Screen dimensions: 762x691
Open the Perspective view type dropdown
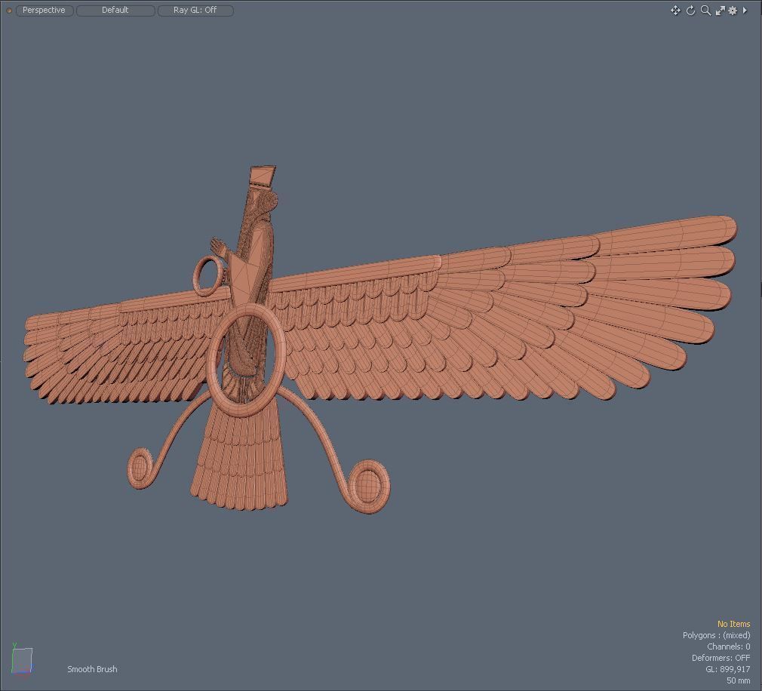point(45,11)
